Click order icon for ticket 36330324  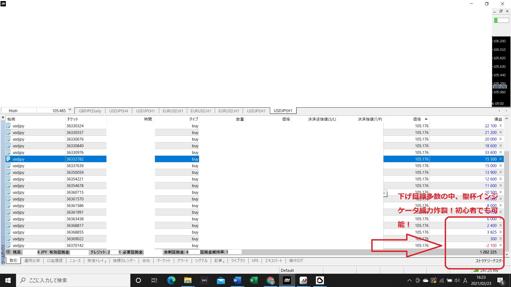pos(8,126)
